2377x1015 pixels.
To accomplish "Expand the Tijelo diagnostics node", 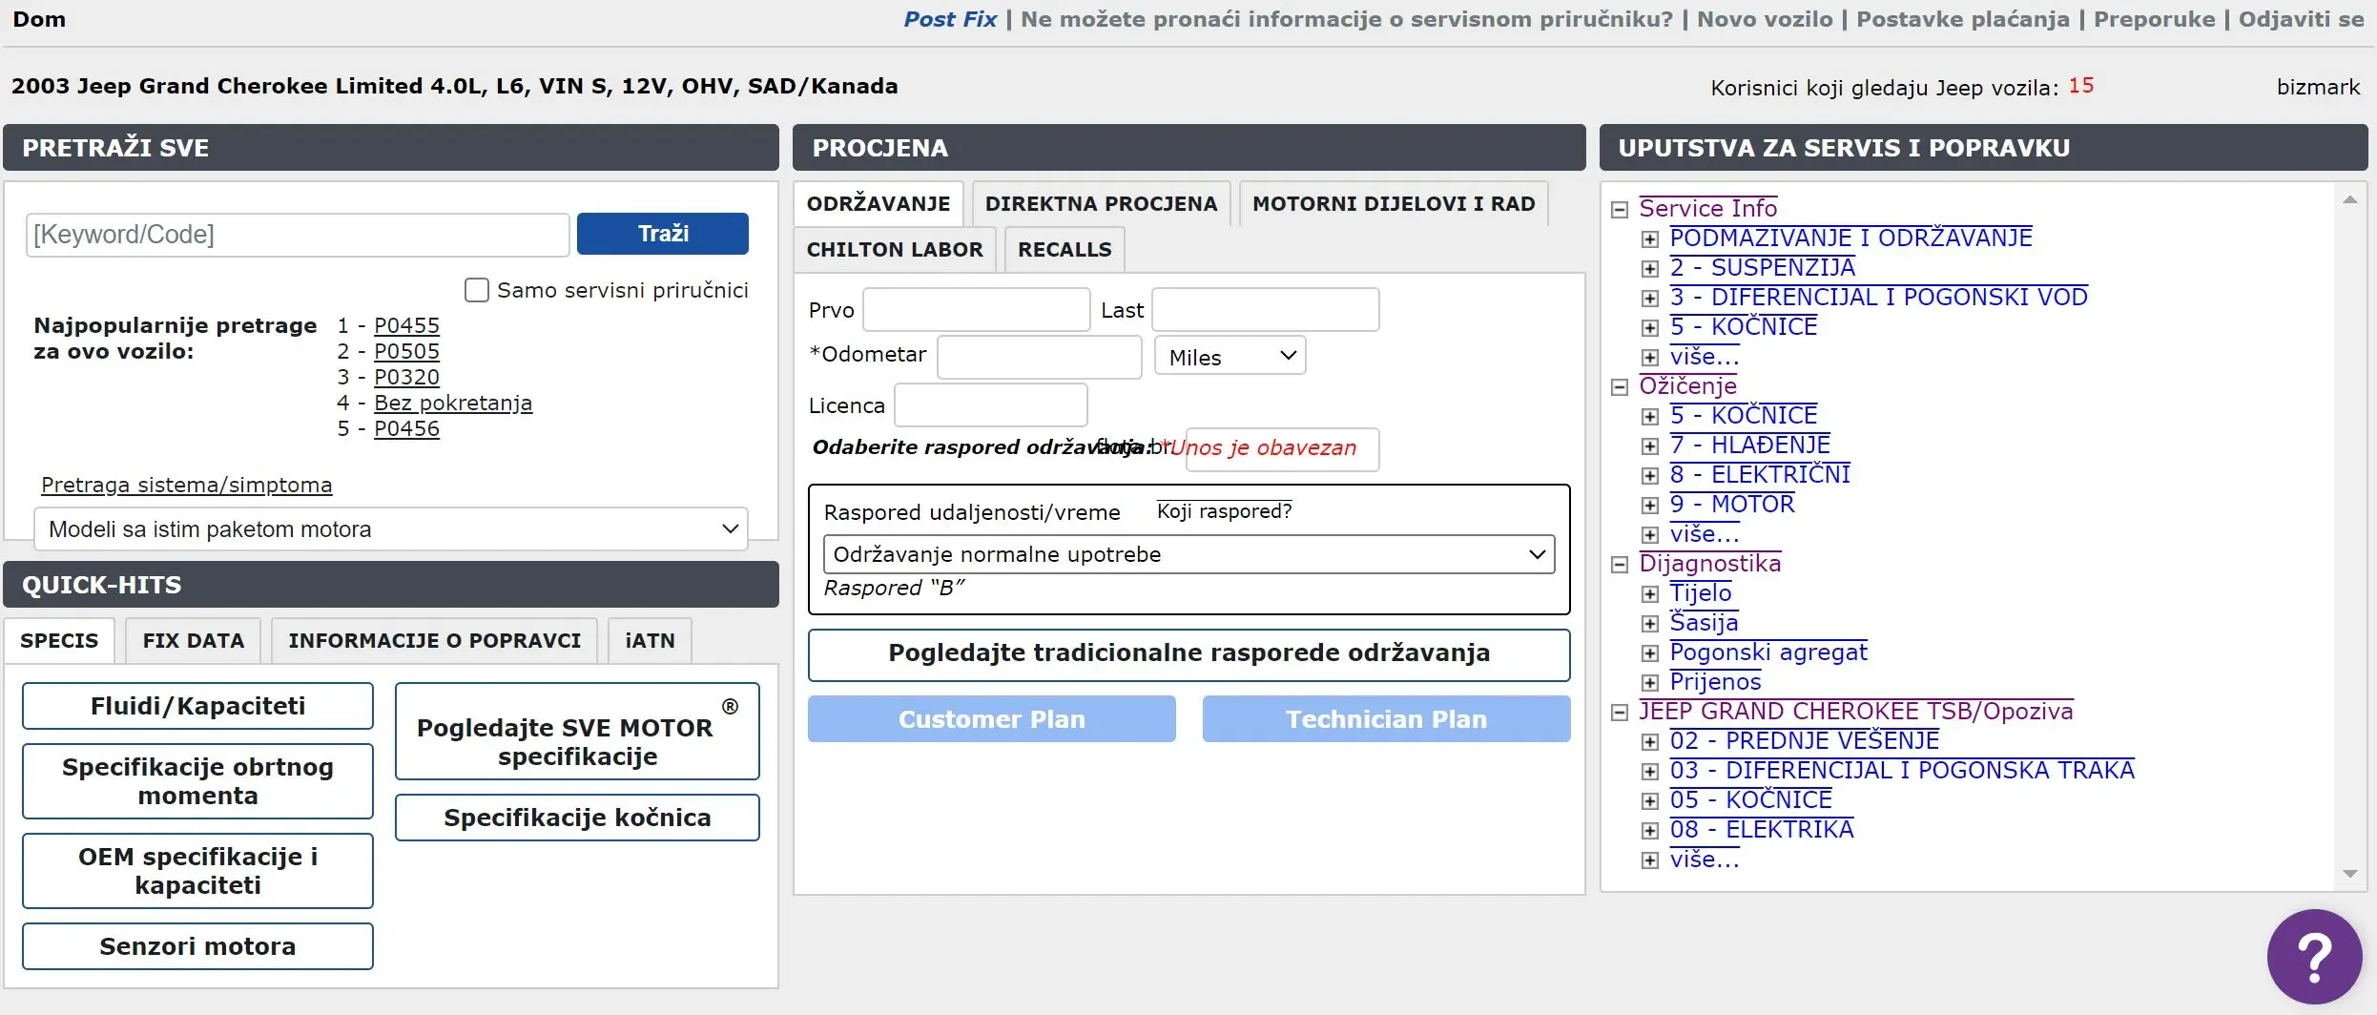I will point(1650,594).
